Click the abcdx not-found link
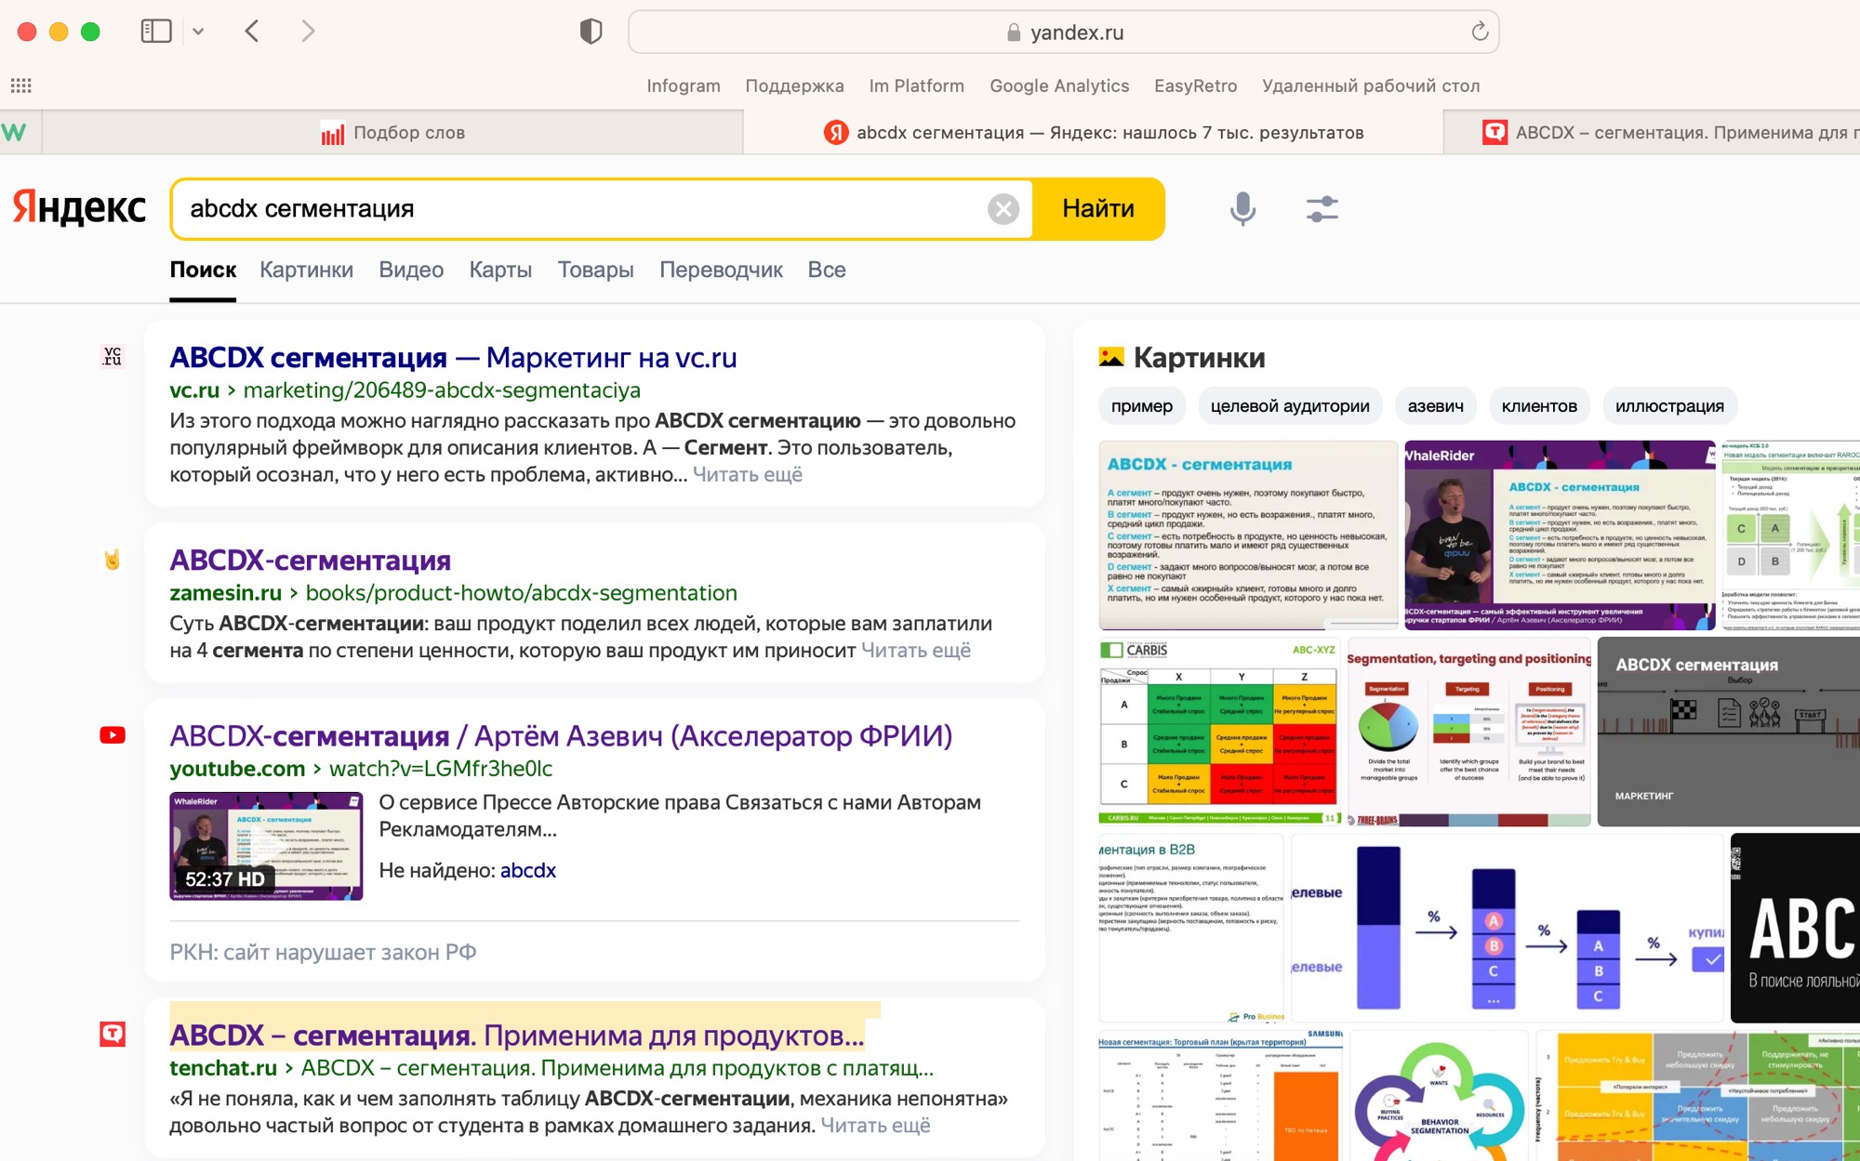1860x1161 pixels. (528, 871)
